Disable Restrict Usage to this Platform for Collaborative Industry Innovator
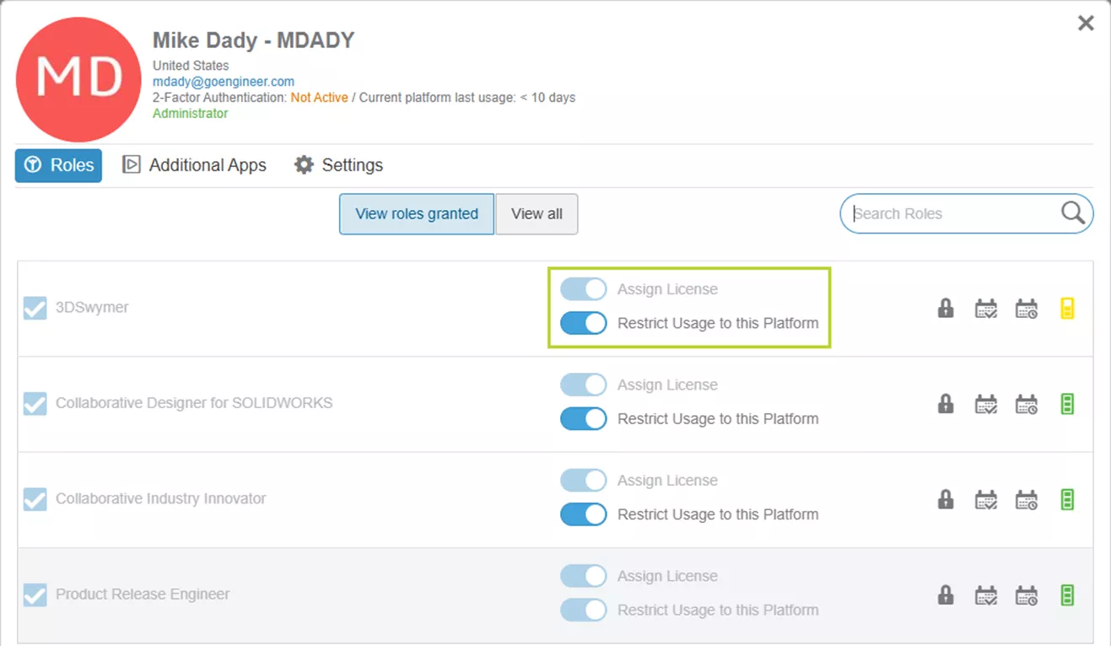This screenshot has height=646, width=1111. point(583,514)
